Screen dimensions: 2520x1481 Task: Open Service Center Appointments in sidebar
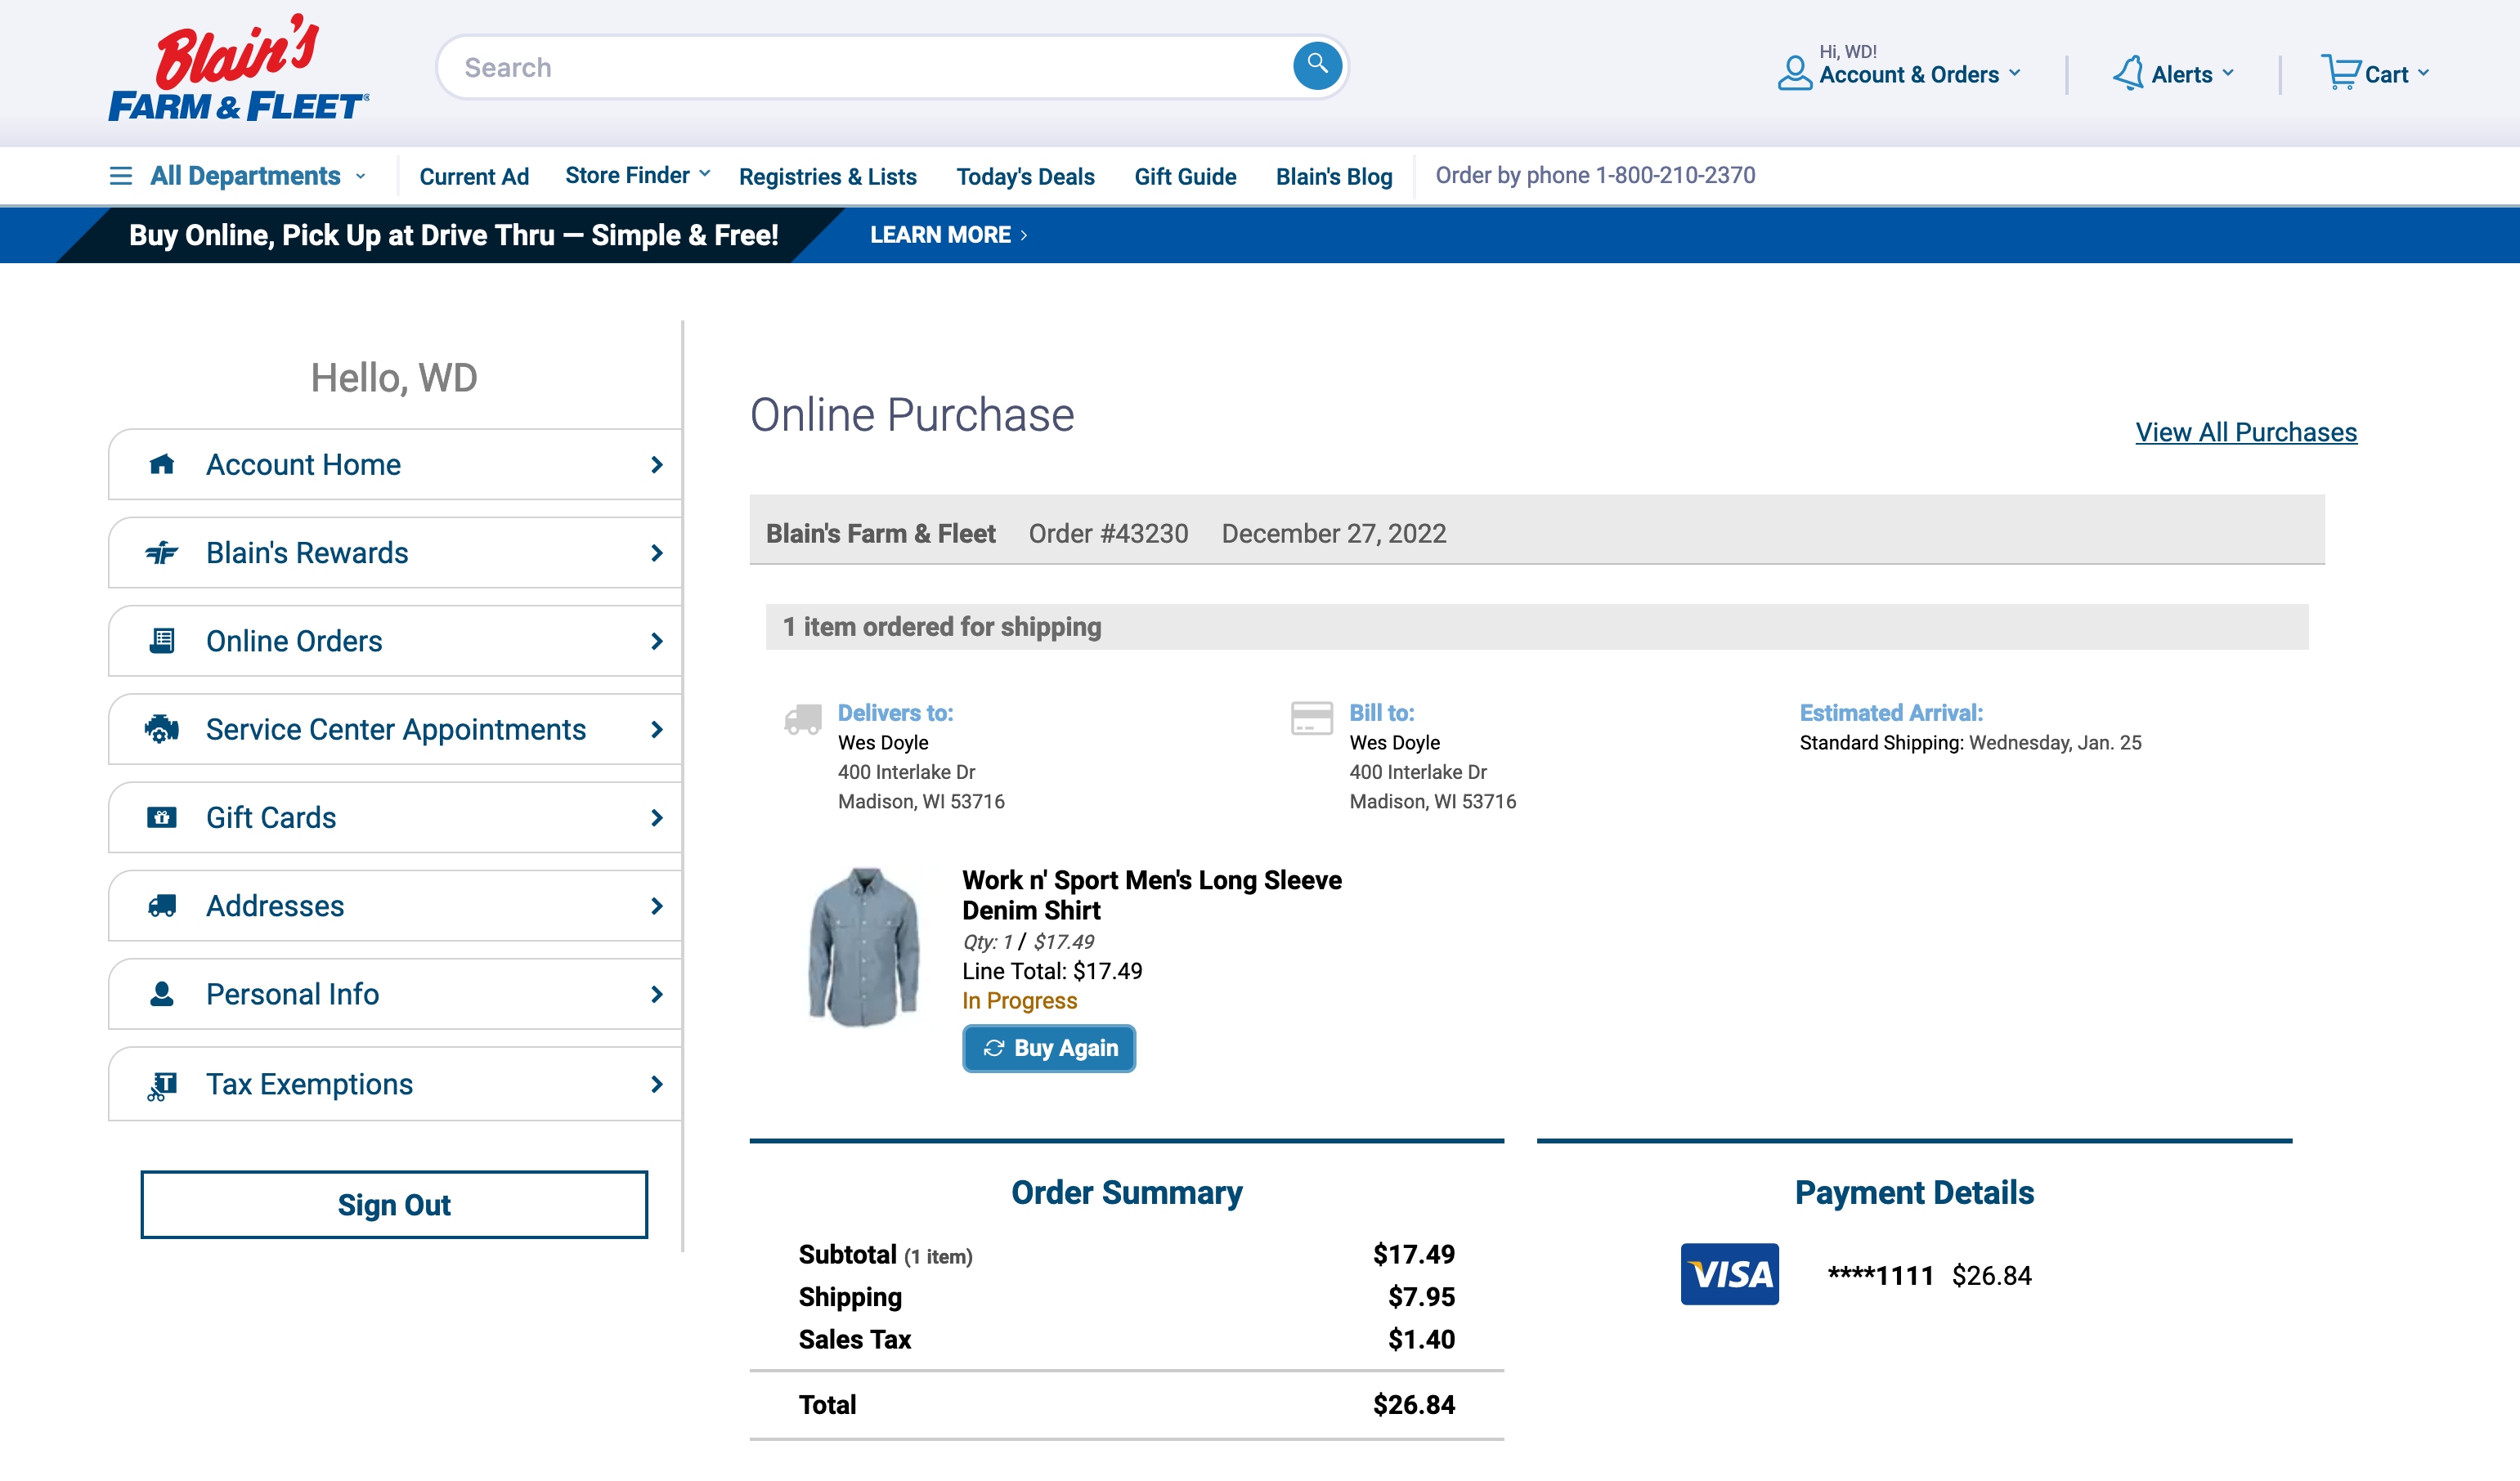click(x=395, y=728)
